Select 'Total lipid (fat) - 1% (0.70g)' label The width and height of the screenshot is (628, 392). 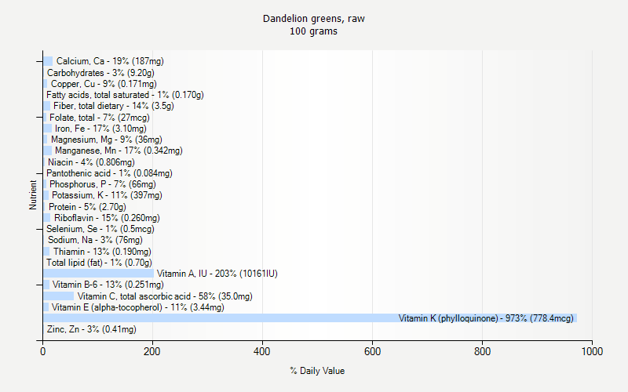click(x=100, y=263)
